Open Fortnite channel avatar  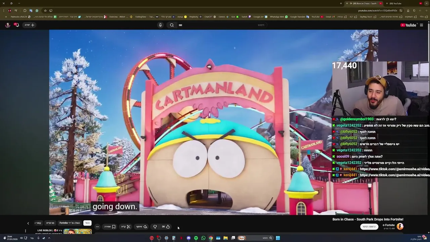(400, 226)
